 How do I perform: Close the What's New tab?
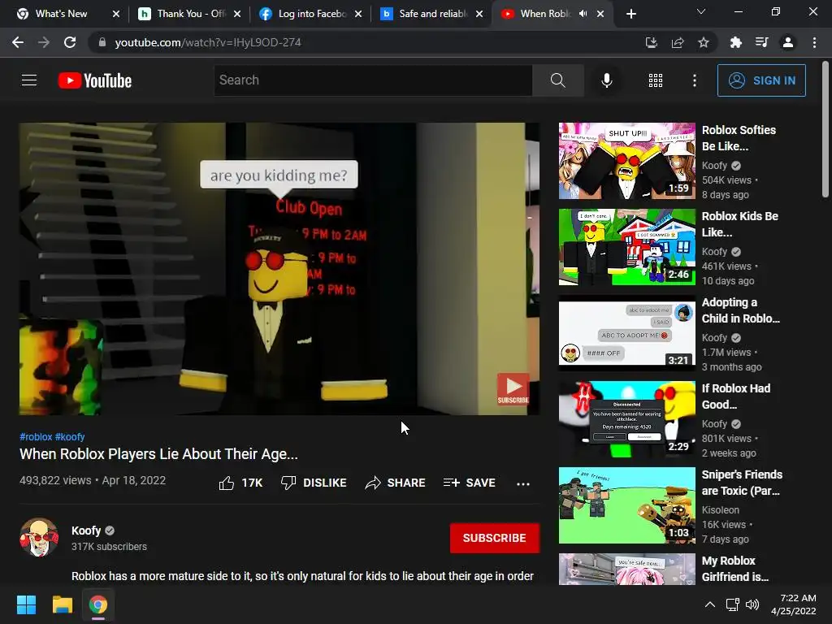point(116,14)
